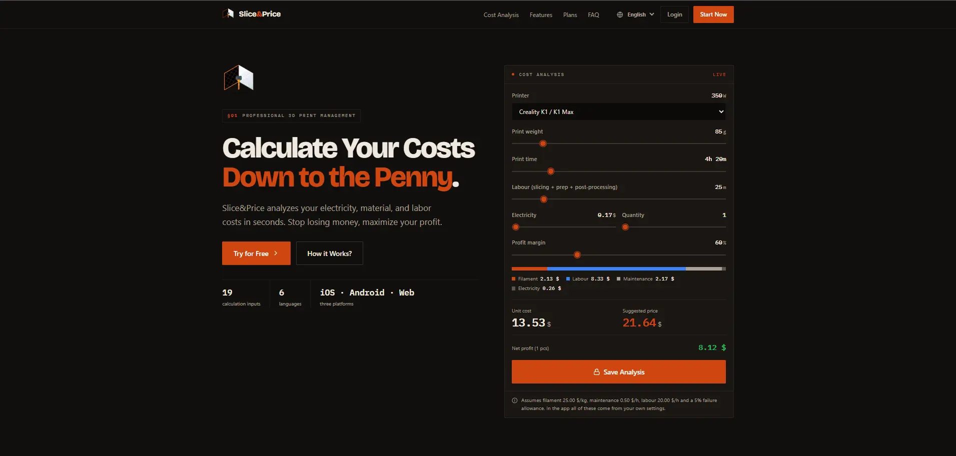Click the How it Works? button
This screenshot has width=956, height=456.
[x=330, y=253]
